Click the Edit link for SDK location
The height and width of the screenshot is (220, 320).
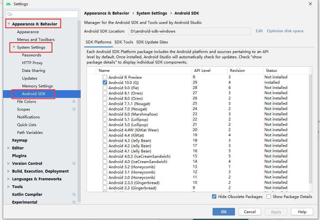point(259,31)
